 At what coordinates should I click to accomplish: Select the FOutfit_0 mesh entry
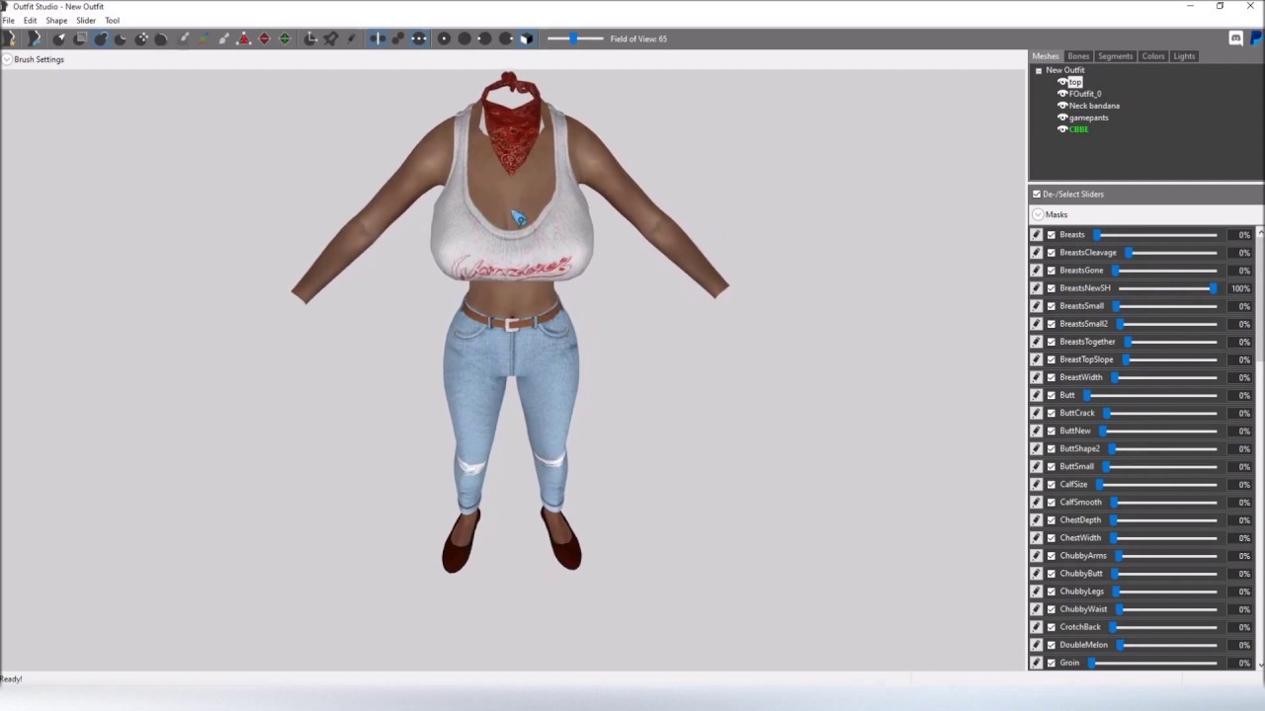1085,94
